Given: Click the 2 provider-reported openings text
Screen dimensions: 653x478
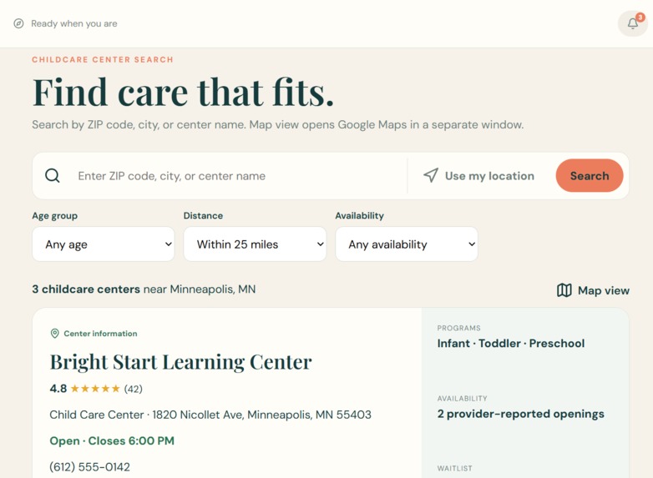Looking at the screenshot, I should click(520, 414).
